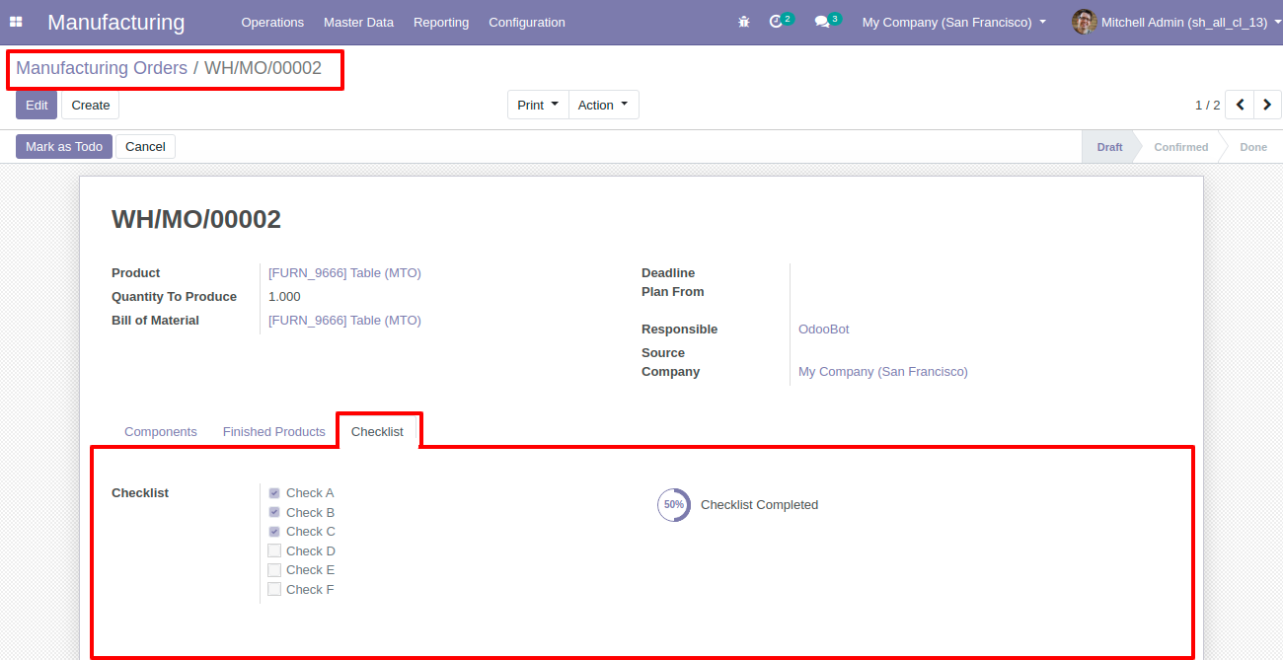Screen dimensions: 1283x660
Task: Go to previous record arrow
Action: (1240, 105)
